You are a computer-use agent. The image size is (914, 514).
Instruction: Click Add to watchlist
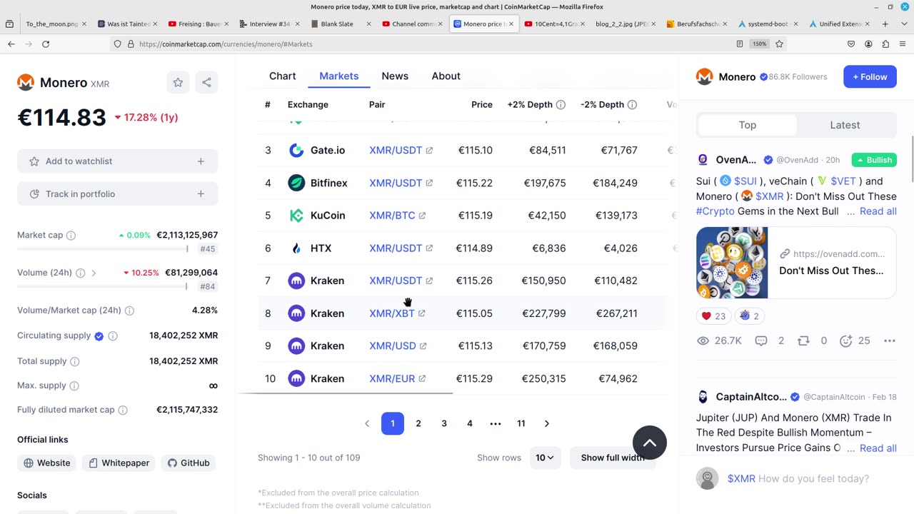[x=117, y=161]
